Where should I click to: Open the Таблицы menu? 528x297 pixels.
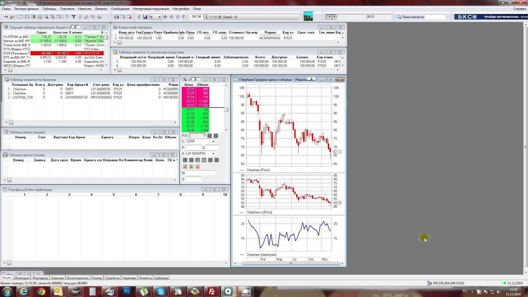pos(49,9)
